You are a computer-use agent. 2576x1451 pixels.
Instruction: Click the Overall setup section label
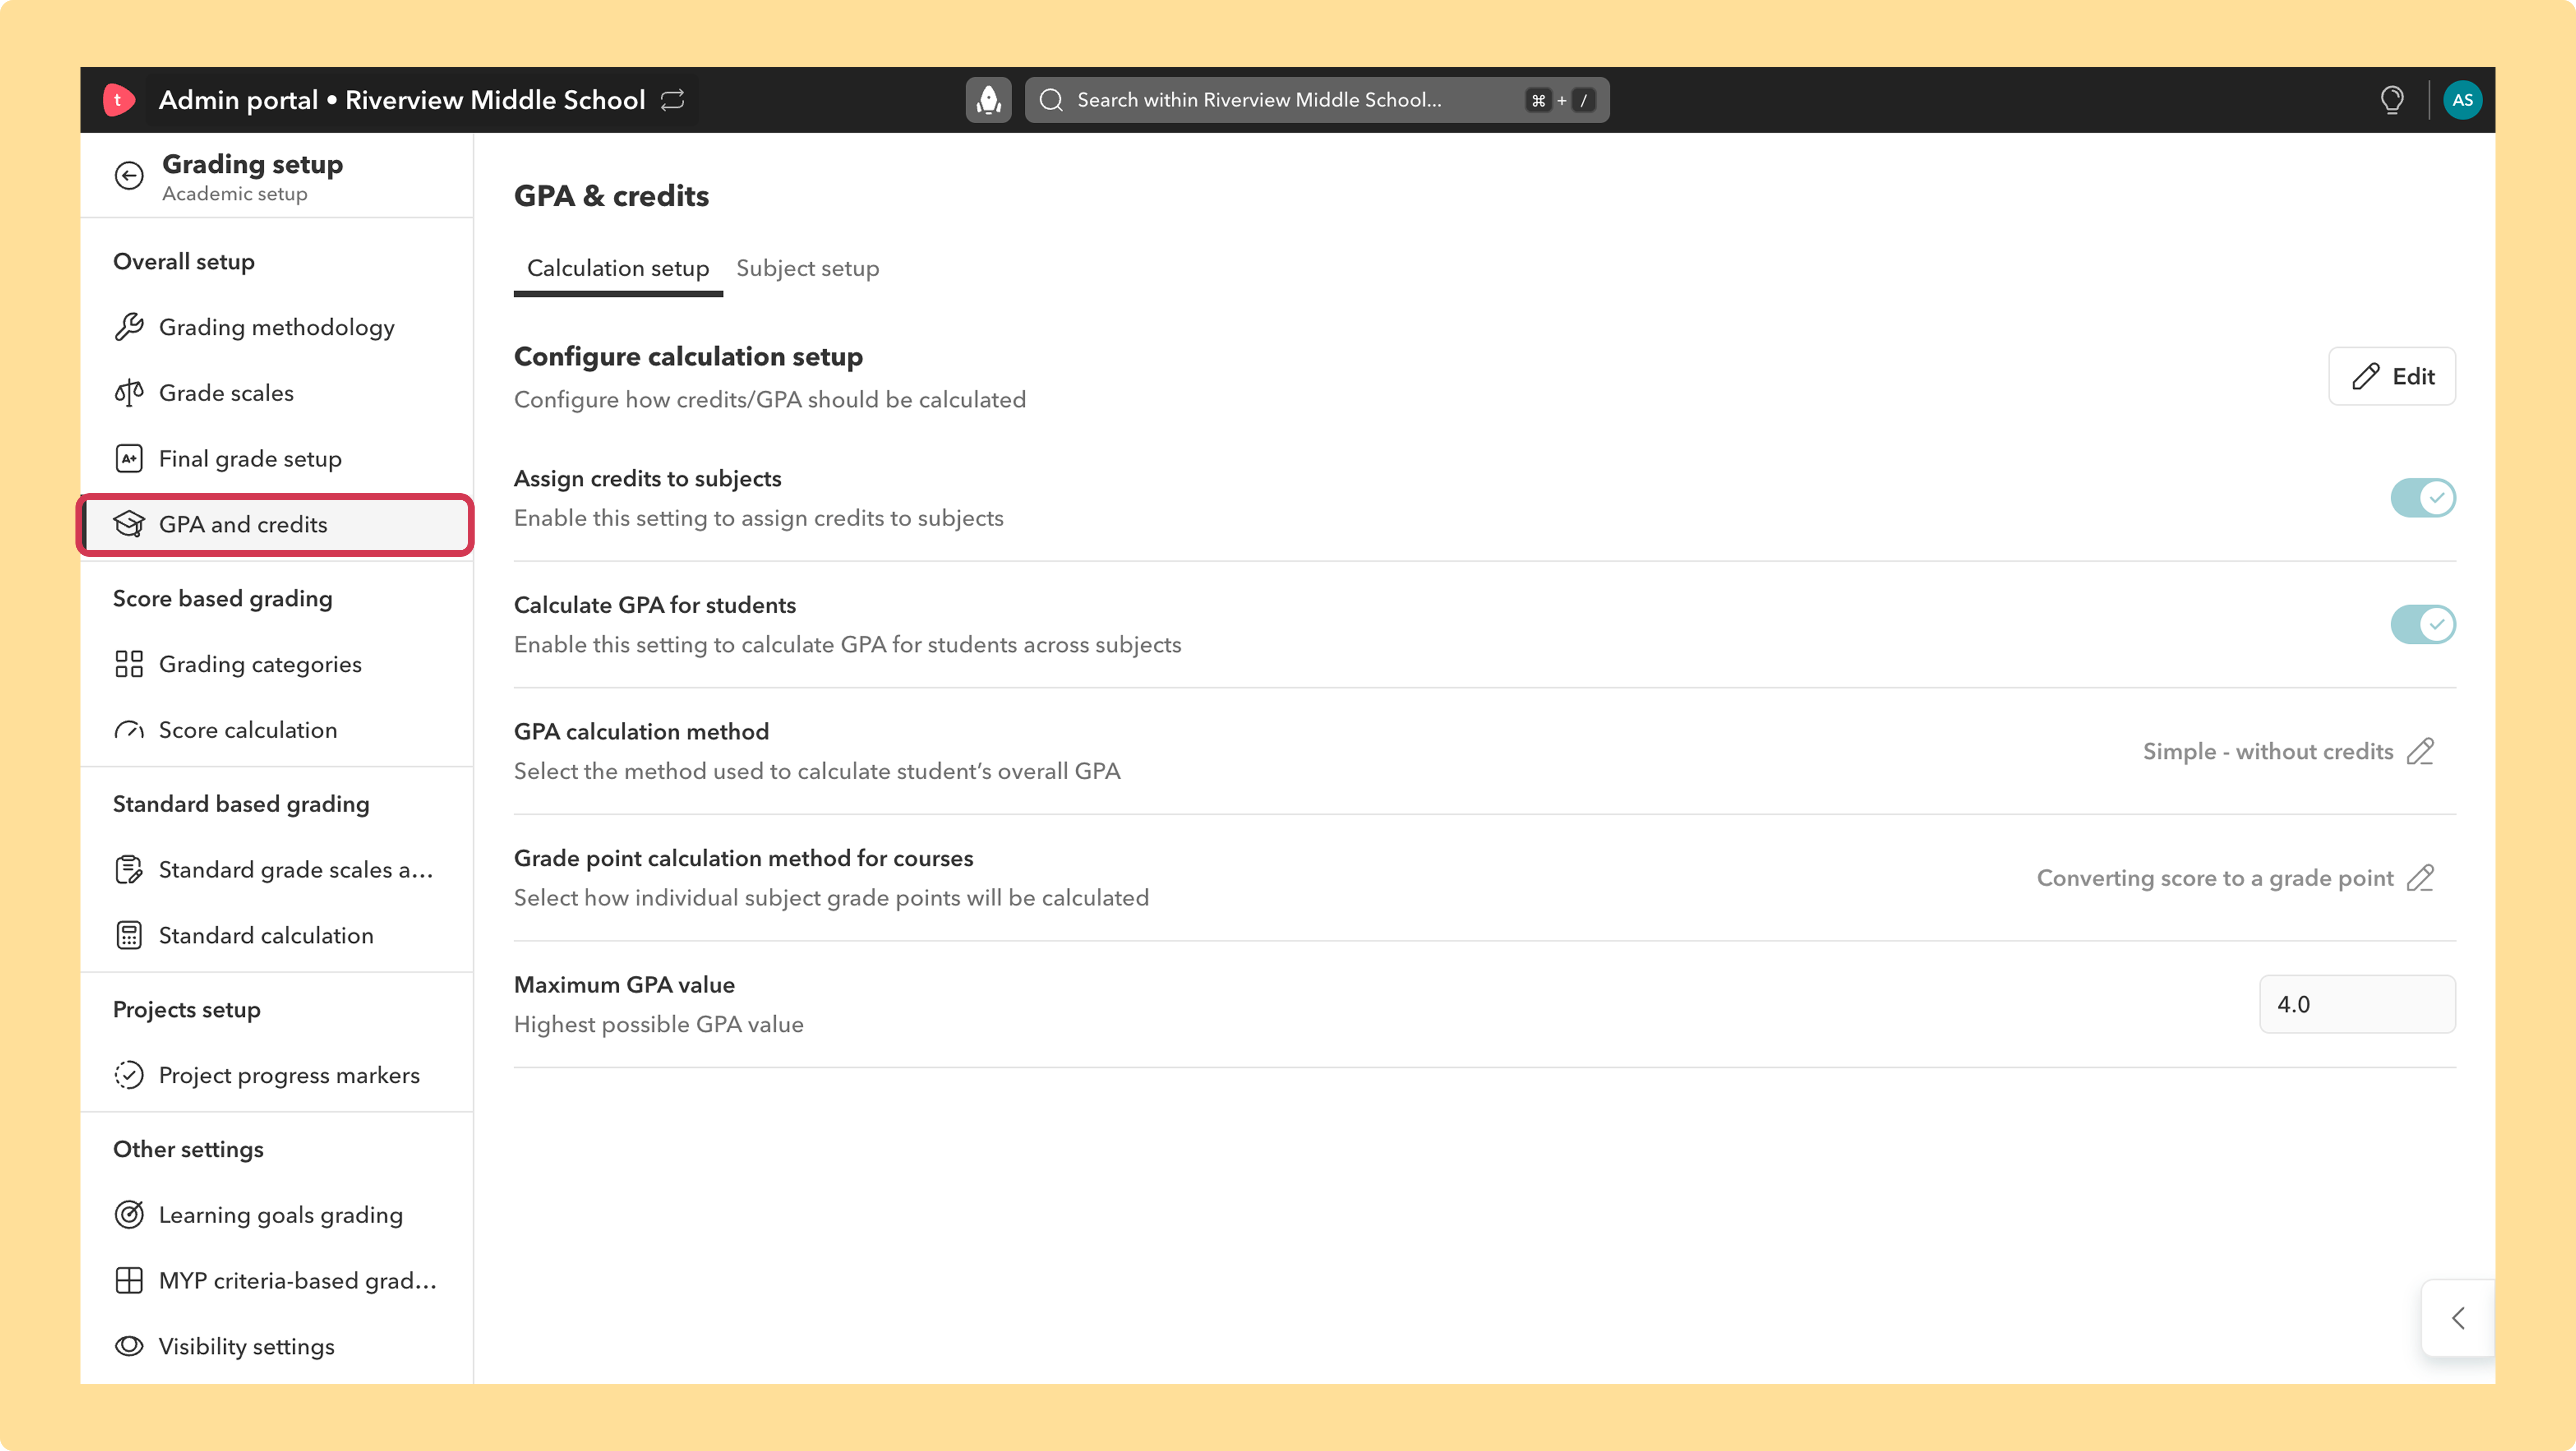(x=184, y=262)
